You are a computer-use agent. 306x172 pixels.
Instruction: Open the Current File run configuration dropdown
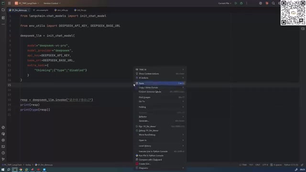click(225, 3)
